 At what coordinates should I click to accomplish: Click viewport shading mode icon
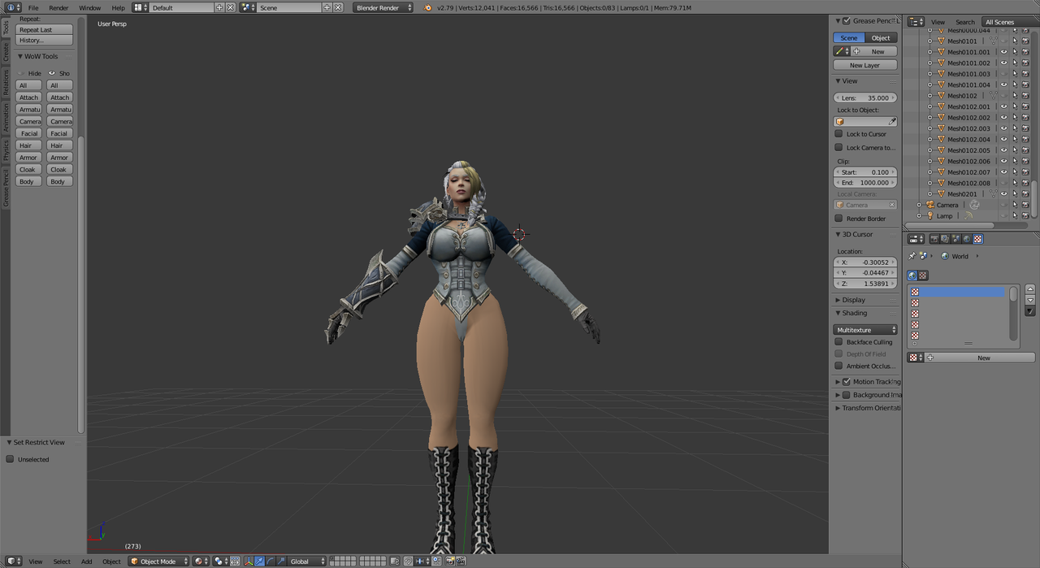tap(201, 561)
